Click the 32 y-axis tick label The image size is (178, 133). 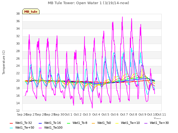click(x=18, y=36)
